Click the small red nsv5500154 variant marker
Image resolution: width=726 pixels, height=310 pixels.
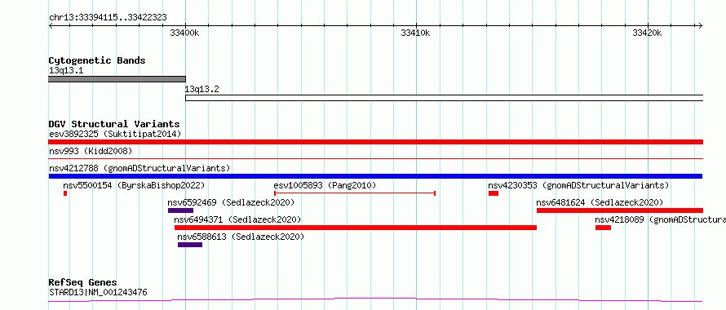[65, 193]
